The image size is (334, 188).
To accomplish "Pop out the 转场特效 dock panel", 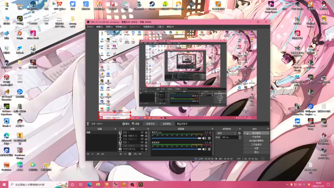I will pyautogui.click(x=240, y=129).
